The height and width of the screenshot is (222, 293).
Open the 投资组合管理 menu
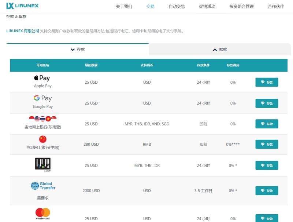tap(241, 7)
